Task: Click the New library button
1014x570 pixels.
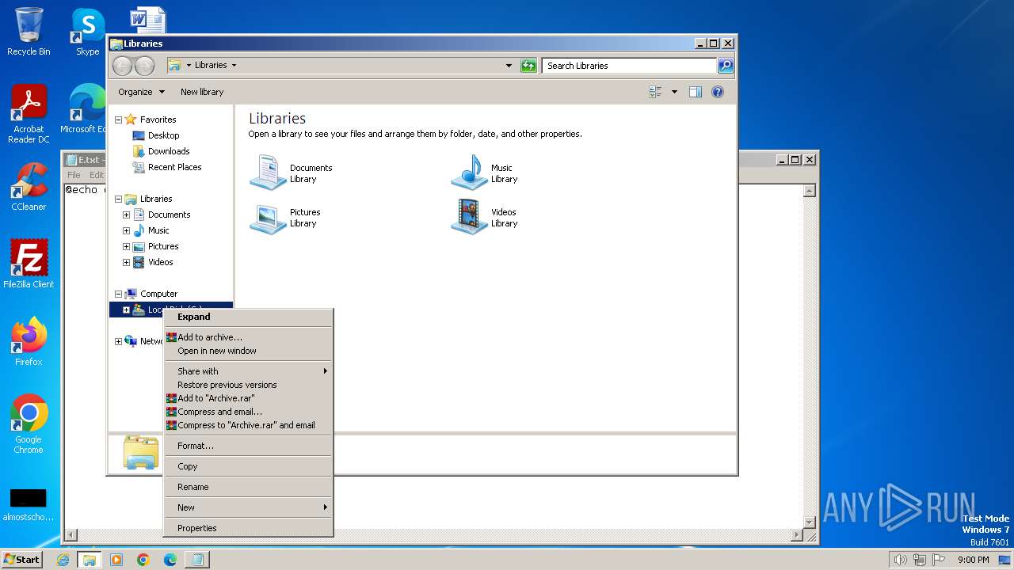Action: coord(202,92)
